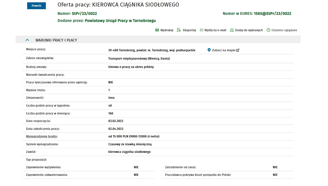Viewport: 328px width, 186px height.
Task: Click NIE next to Praca tymczasowa
Action: 111,82
